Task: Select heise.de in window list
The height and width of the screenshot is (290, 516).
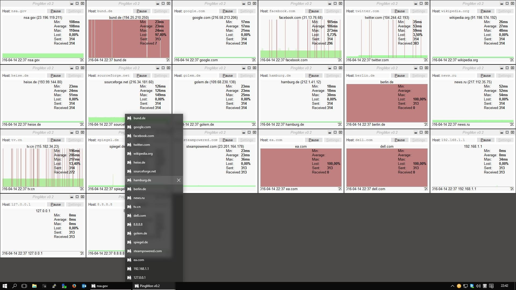Action: (154, 162)
